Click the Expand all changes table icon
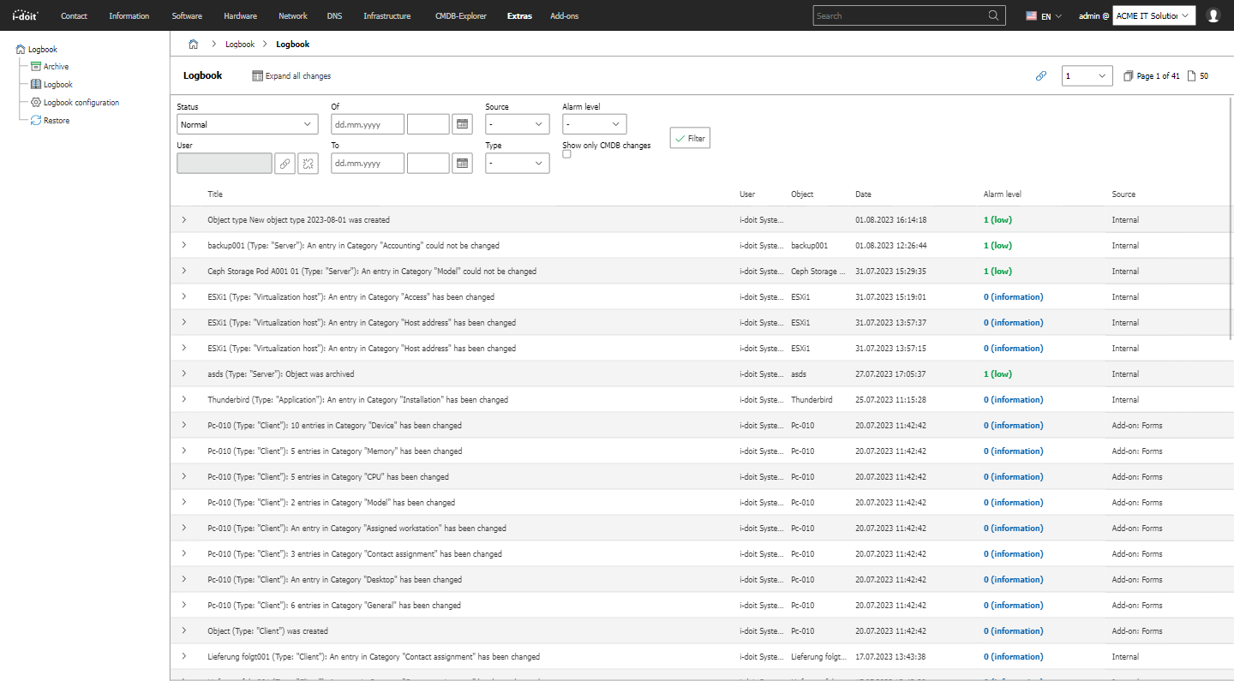 (257, 76)
